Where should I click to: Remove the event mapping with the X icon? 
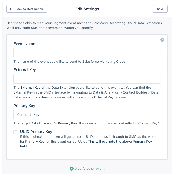click(162, 40)
